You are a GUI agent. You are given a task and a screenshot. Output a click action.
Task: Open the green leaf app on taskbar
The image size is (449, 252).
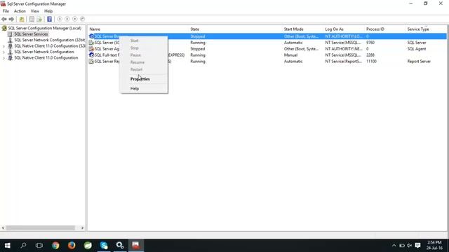click(x=88, y=246)
